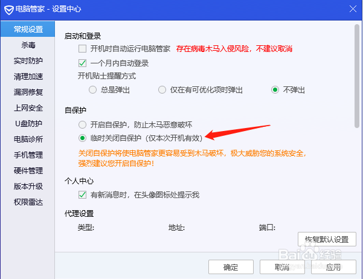Click the 代理设置 section heading
This screenshot has height=279, width=363.
click(79, 214)
